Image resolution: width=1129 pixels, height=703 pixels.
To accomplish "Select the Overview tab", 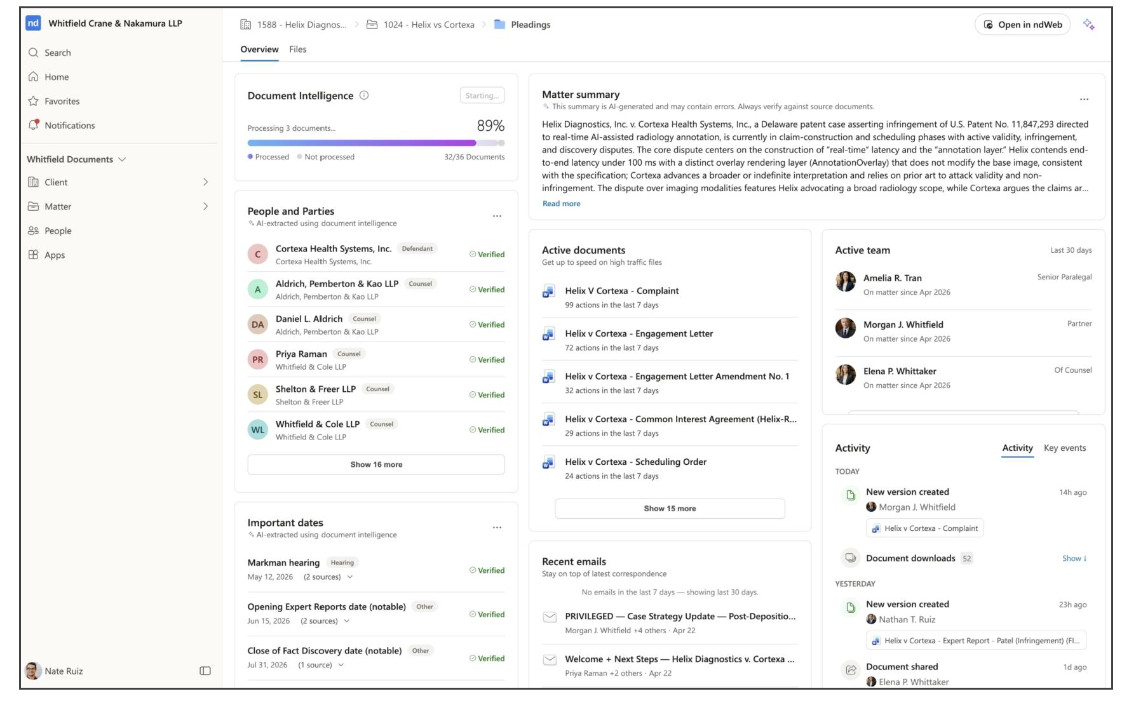I will coord(259,50).
